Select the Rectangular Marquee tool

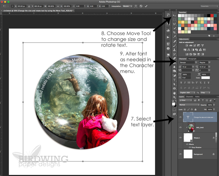pyautogui.click(x=174, y=20)
